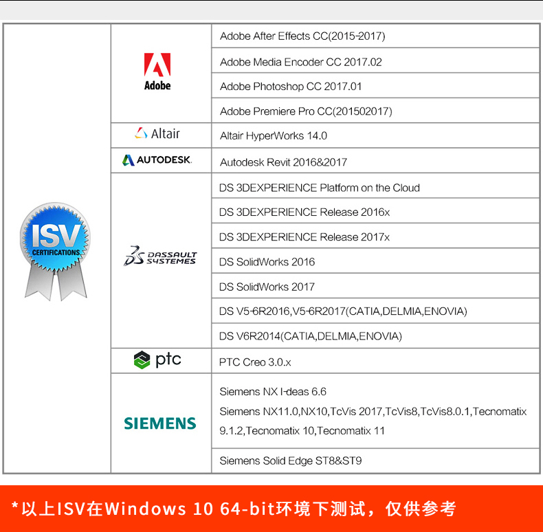The image size is (543, 532).
Task: Select 'Adobe Premiere Pro CC(201502017)' row
Action: [376, 111]
